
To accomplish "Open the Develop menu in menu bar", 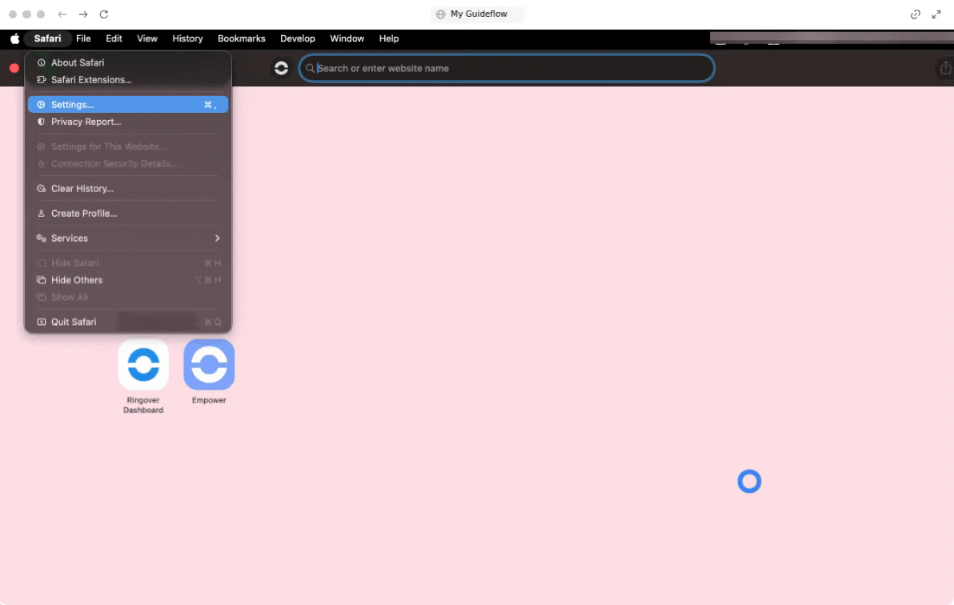I will (298, 38).
